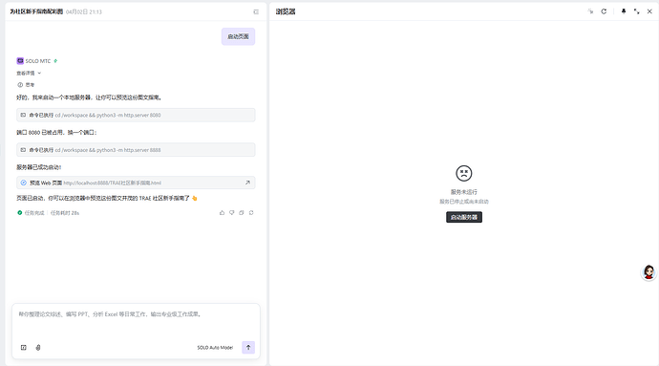
Task: Click the faded arrow icon left of refresh
Action: (590, 11)
